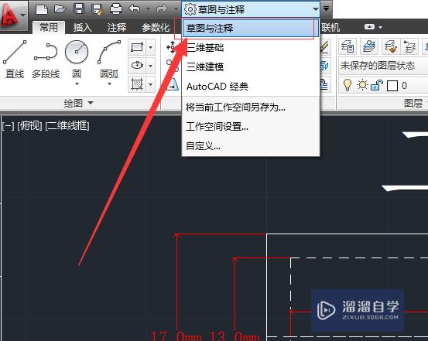Image resolution: width=428 pixels, height=341 pixels.
Task: Switch to the Home (常用) ribbon tab
Action: pyautogui.click(x=49, y=27)
